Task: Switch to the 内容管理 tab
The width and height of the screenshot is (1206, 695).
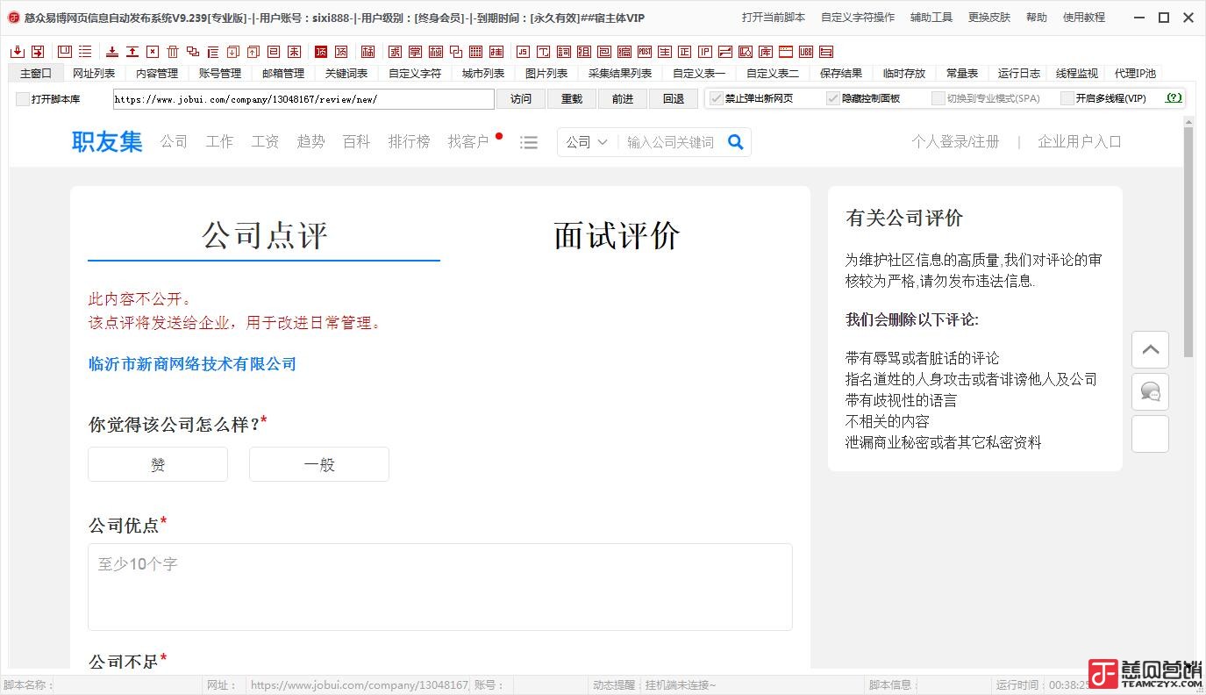Action: click(157, 74)
